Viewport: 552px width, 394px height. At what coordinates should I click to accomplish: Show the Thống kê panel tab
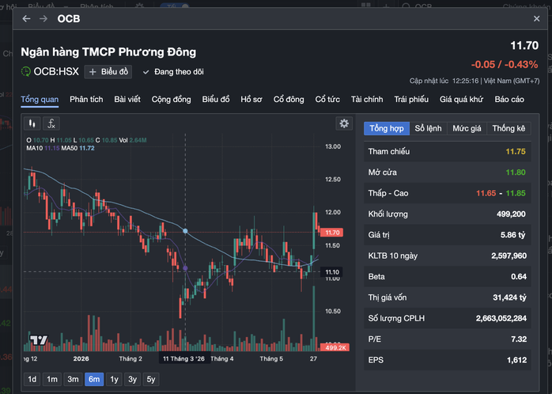click(509, 128)
